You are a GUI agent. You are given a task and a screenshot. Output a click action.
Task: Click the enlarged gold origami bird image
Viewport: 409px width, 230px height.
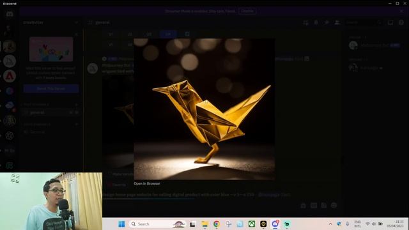204,109
